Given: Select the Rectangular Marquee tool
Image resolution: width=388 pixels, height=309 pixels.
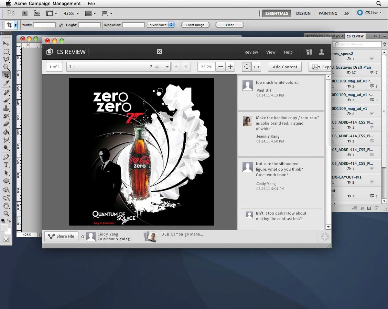Looking at the screenshot, I should (x=6, y=51).
